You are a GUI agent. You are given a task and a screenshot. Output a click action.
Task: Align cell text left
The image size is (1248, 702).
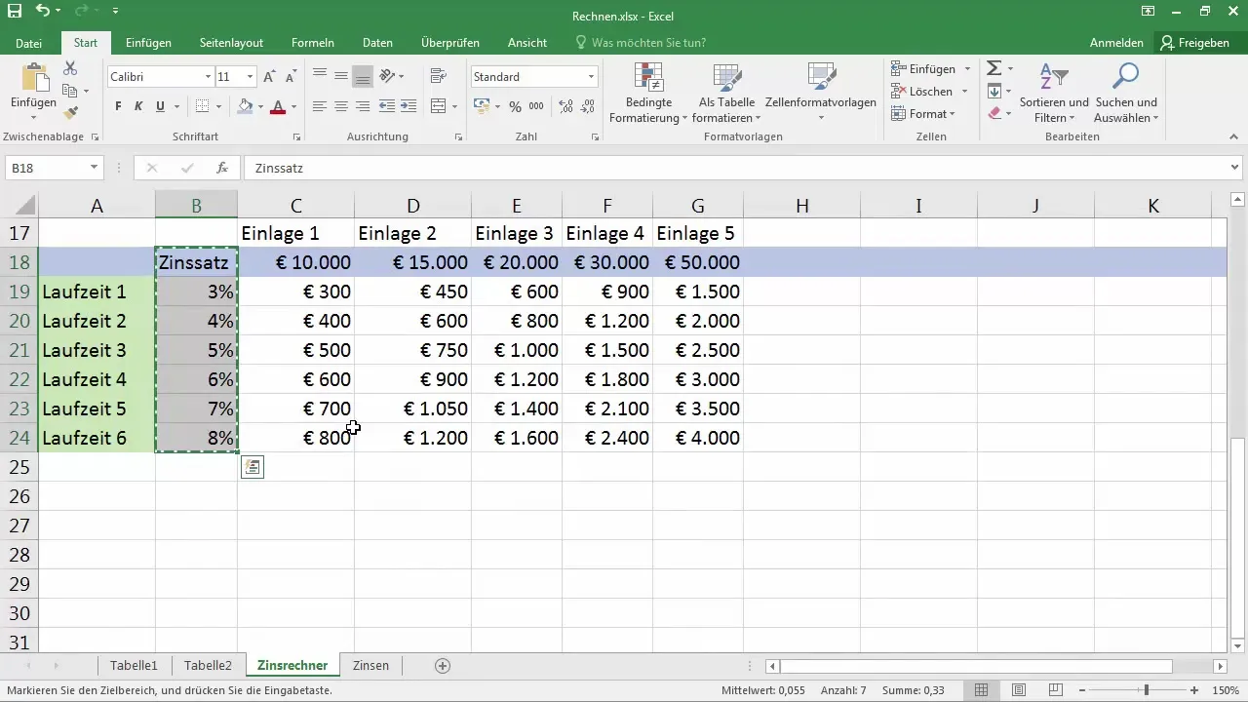[x=320, y=106]
